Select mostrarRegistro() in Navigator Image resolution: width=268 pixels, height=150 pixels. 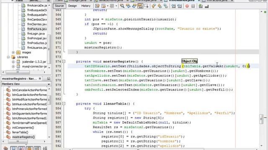pos(23,137)
